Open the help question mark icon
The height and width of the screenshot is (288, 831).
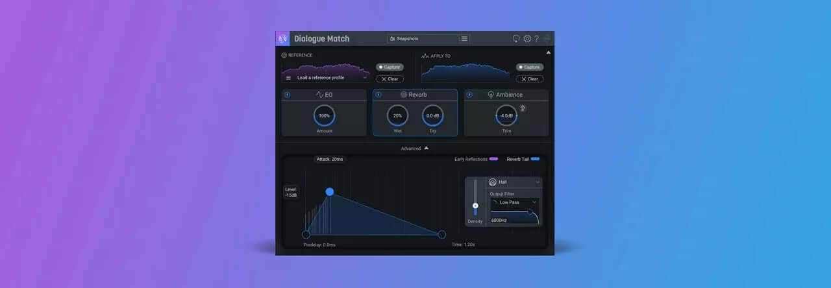536,39
